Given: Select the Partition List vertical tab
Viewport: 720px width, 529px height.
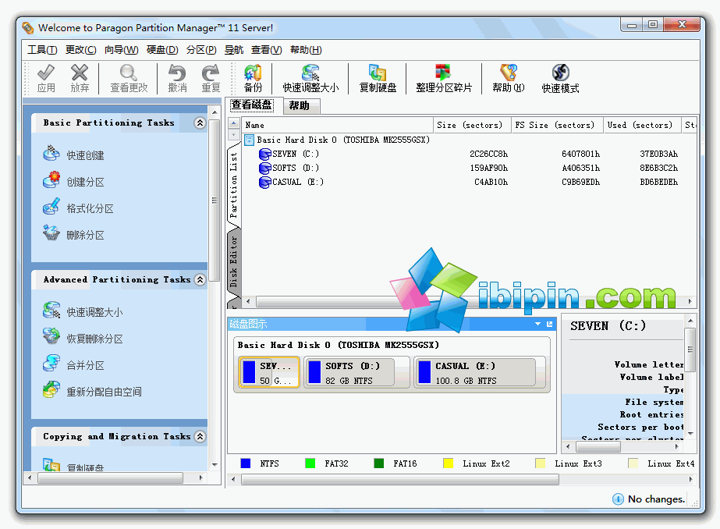Looking at the screenshot, I should click(x=234, y=185).
